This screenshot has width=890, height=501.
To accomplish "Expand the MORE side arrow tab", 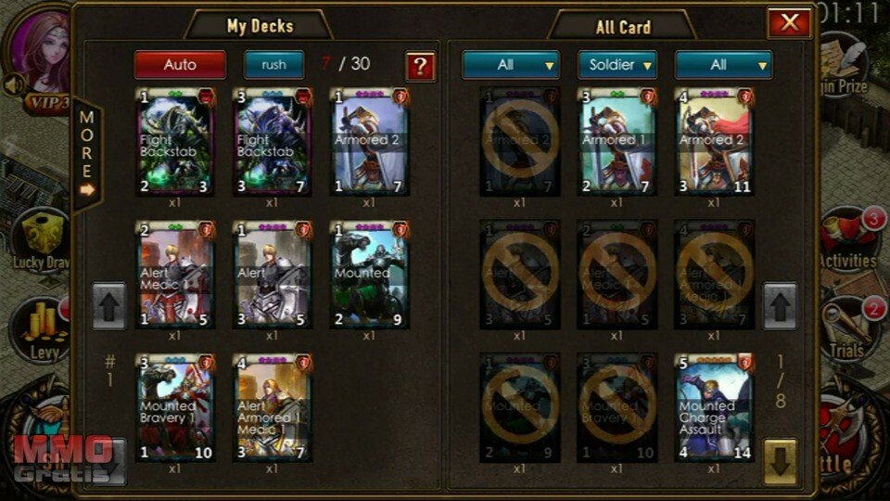I will 87,155.
